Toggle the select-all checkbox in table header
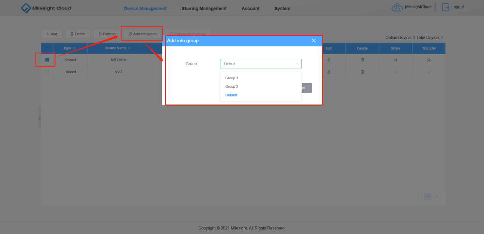The image size is (484, 234). coord(47,48)
